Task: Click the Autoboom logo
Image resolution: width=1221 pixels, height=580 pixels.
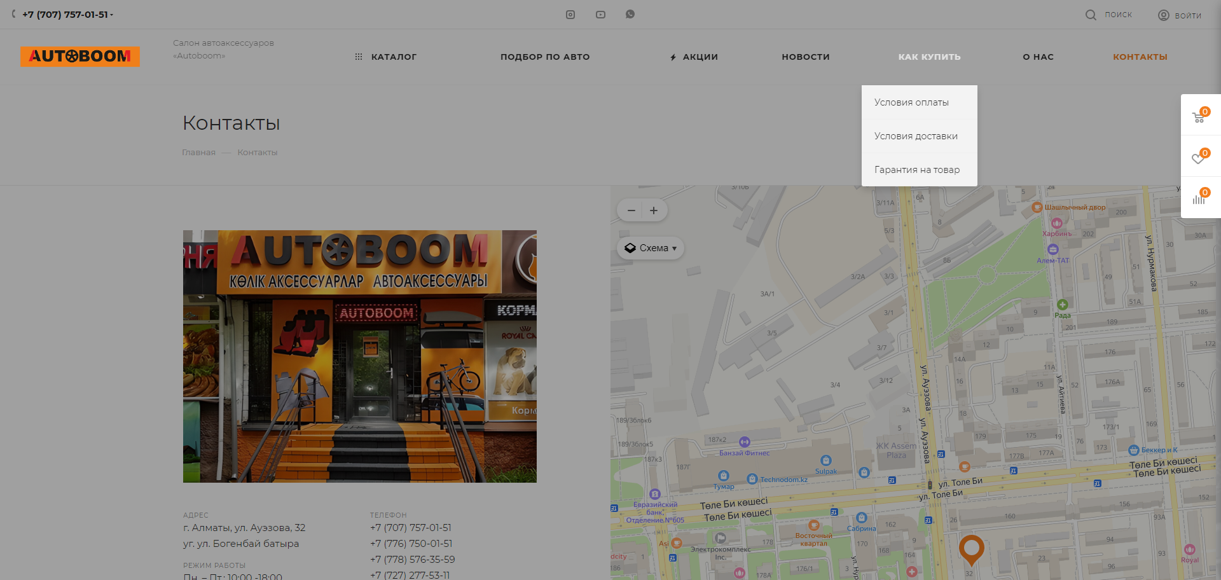Action: 80,57
